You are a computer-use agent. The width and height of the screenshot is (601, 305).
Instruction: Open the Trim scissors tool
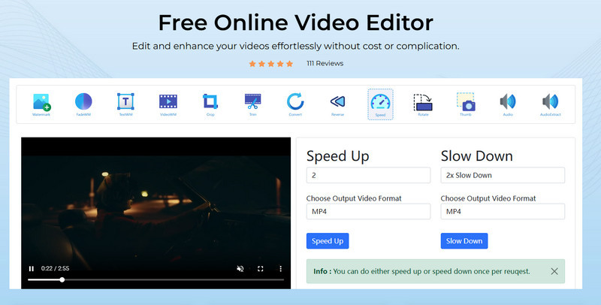click(x=253, y=104)
